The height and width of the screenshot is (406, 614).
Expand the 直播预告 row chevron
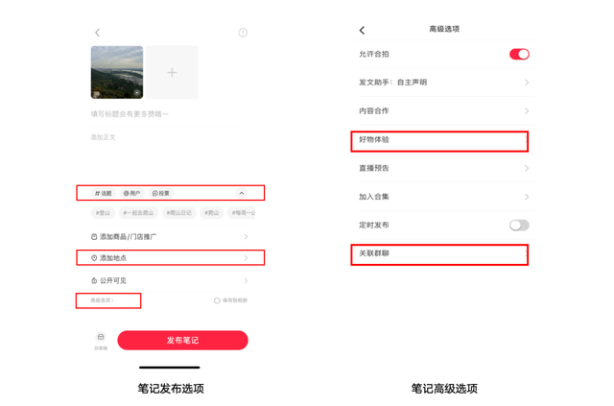527,168
